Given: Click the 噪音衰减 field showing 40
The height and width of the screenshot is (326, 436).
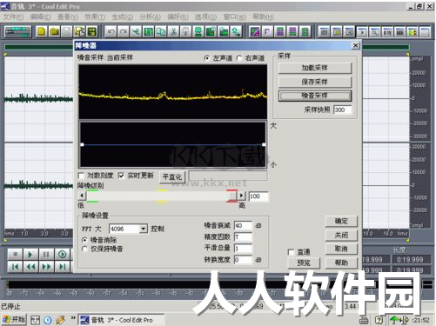Looking at the screenshot, I should [x=243, y=226].
